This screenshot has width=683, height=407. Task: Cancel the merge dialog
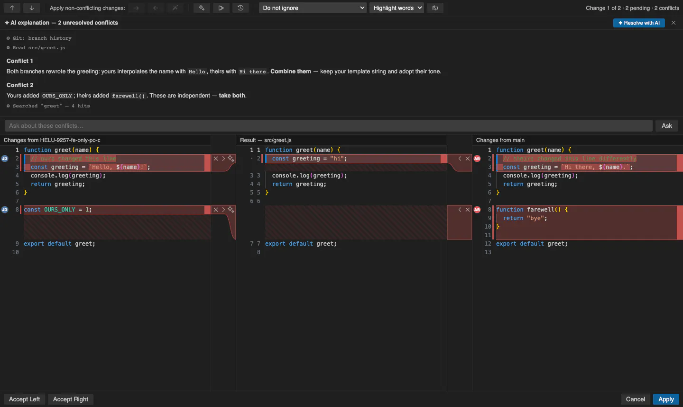click(x=636, y=399)
